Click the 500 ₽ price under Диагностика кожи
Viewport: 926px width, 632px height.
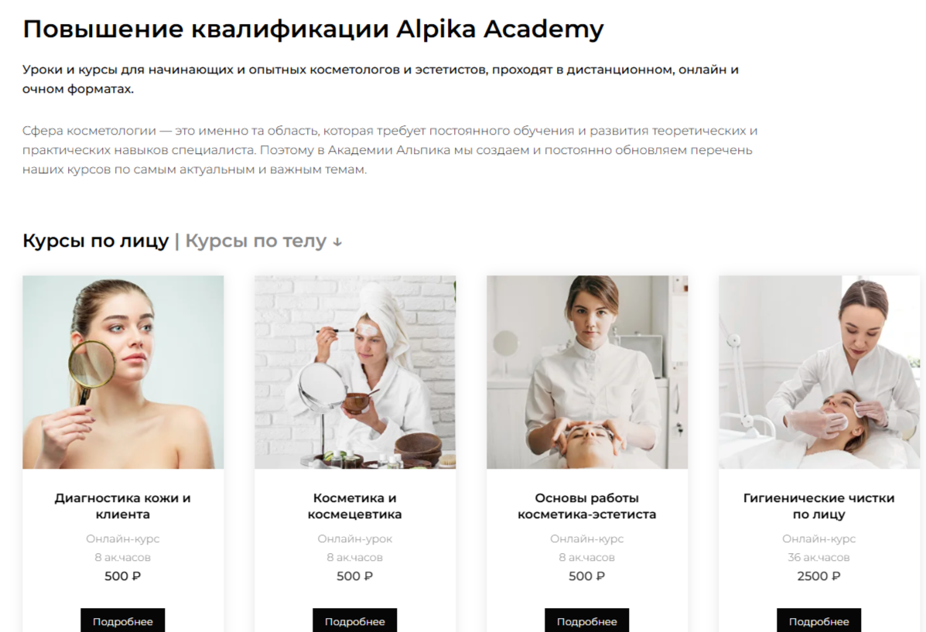tap(123, 576)
